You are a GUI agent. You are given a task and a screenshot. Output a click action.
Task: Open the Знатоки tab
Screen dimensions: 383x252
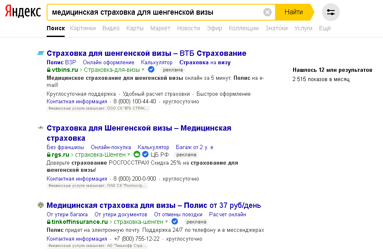(276, 28)
